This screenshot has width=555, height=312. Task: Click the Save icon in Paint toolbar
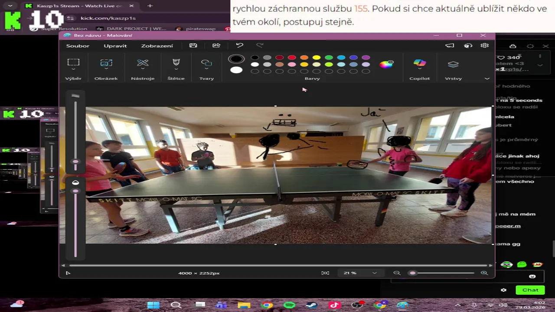pyautogui.click(x=193, y=45)
